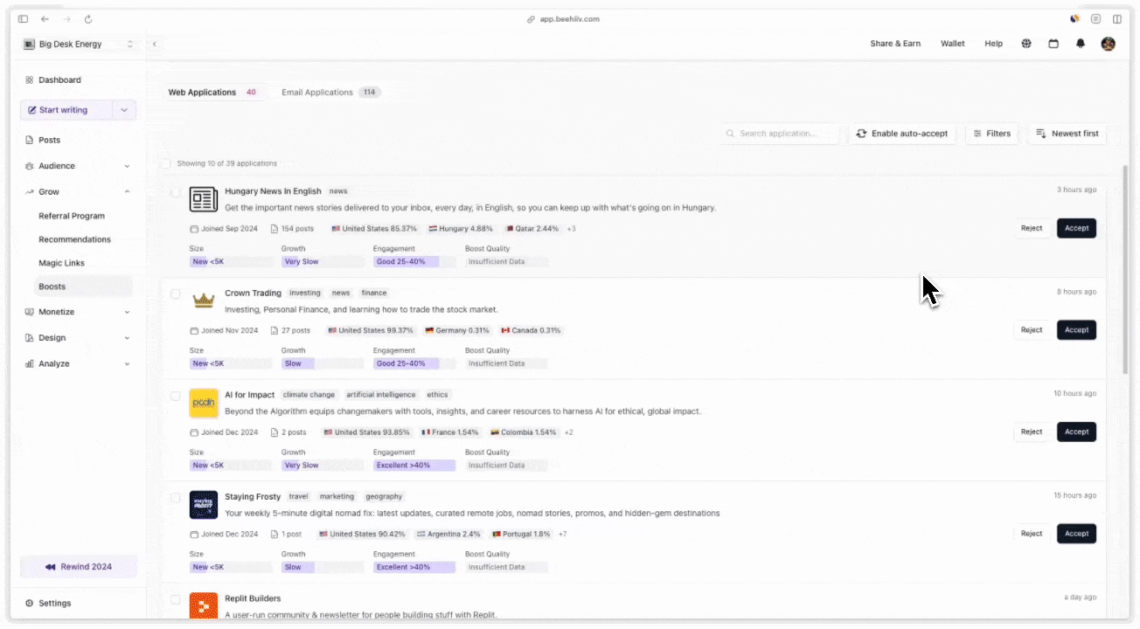This screenshot has height=629, width=1140.
Task: Toggle the browser sidebar panel
Action: 23,19
